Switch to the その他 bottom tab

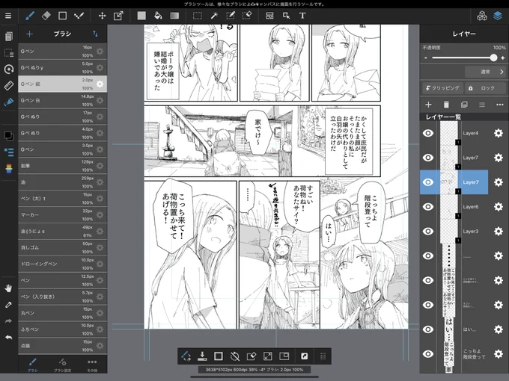[x=92, y=365]
